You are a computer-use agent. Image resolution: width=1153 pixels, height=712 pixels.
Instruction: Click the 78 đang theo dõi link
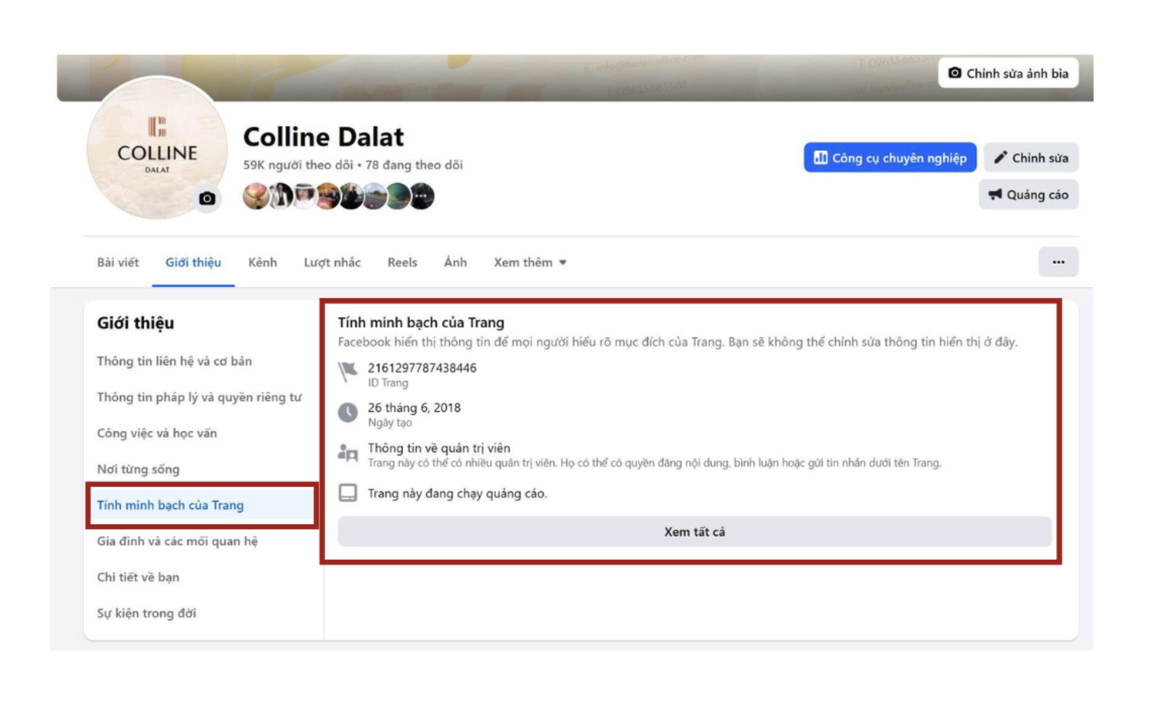pyautogui.click(x=413, y=165)
